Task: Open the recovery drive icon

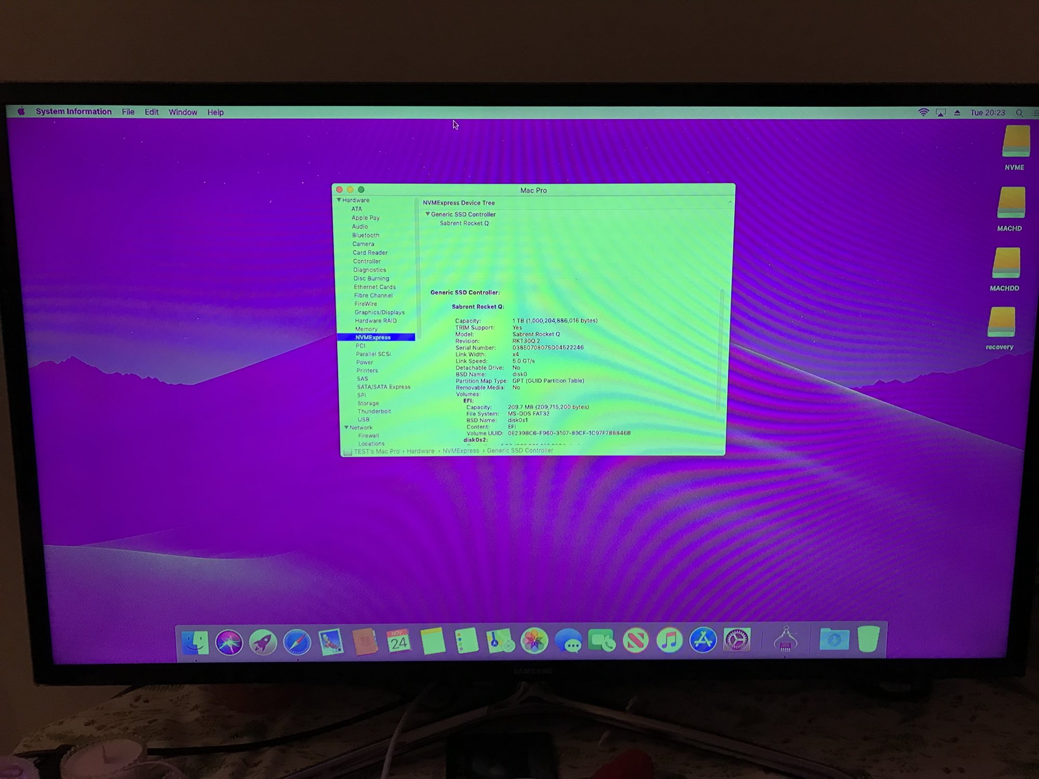Action: point(1001,324)
